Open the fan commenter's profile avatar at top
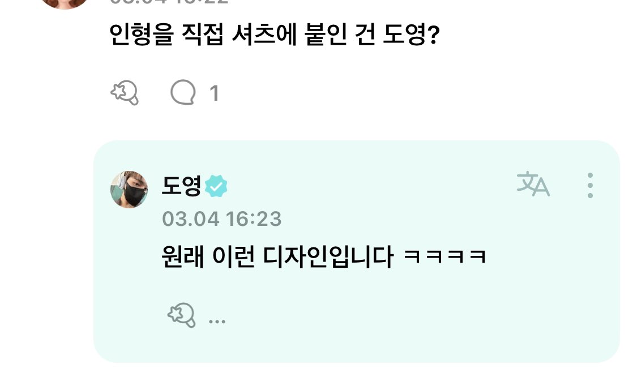 [x=65, y=3]
